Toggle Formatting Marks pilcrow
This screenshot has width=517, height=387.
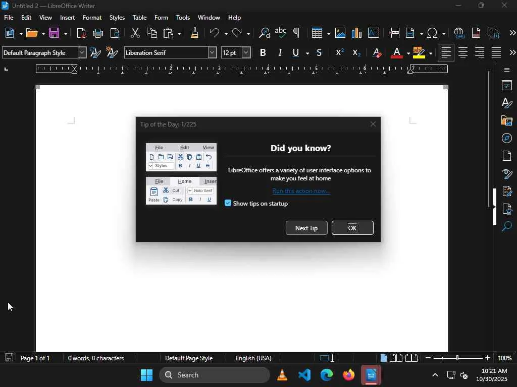click(297, 33)
